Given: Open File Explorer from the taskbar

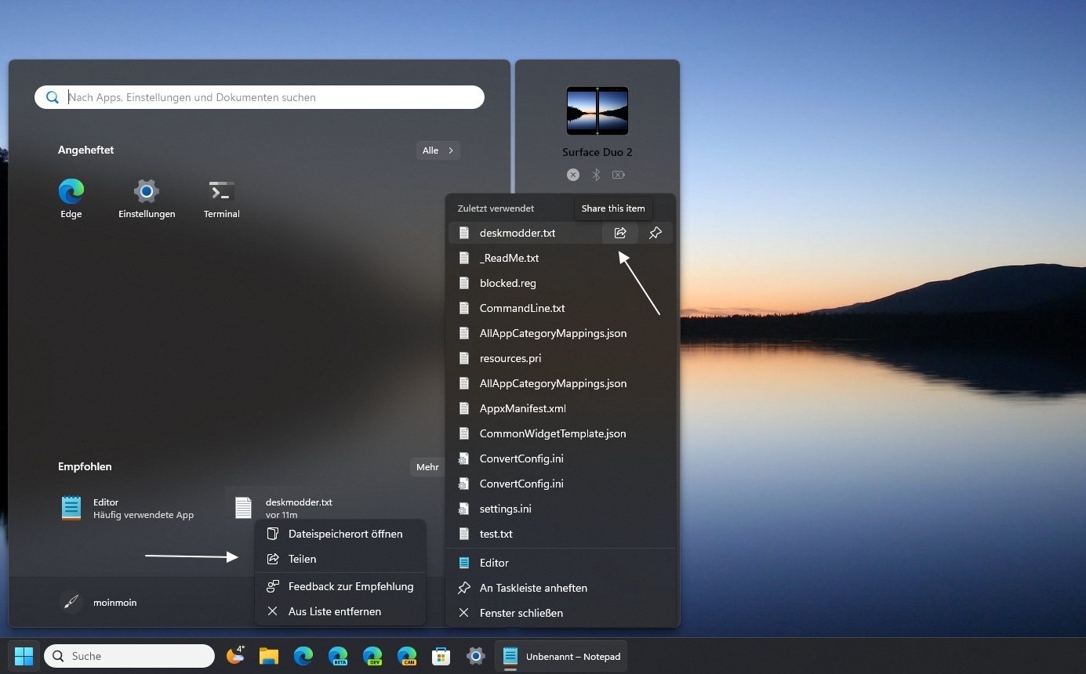Looking at the screenshot, I should (269, 656).
